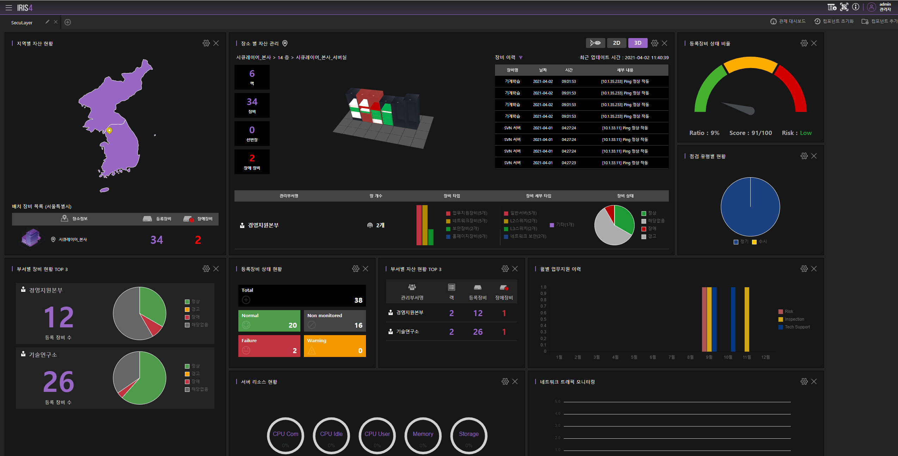Click the edit pencil next to SecuLayer
Image resolution: width=898 pixels, height=456 pixels.
point(47,21)
